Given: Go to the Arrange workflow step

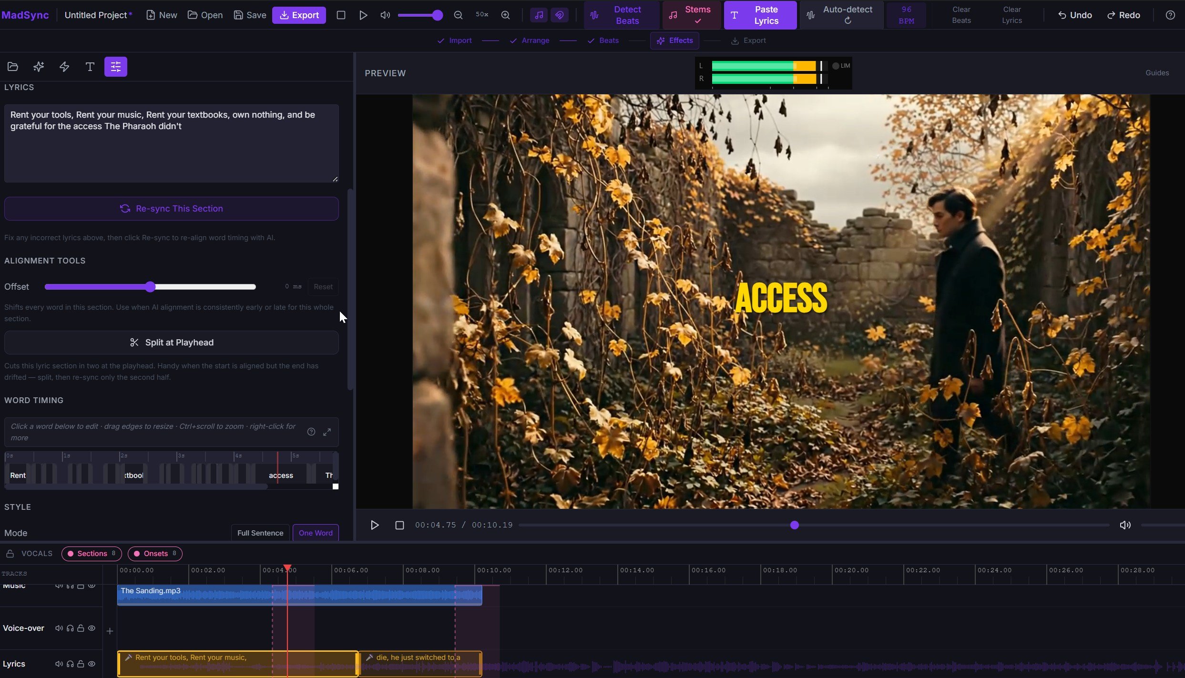Looking at the screenshot, I should pos(530,40).
